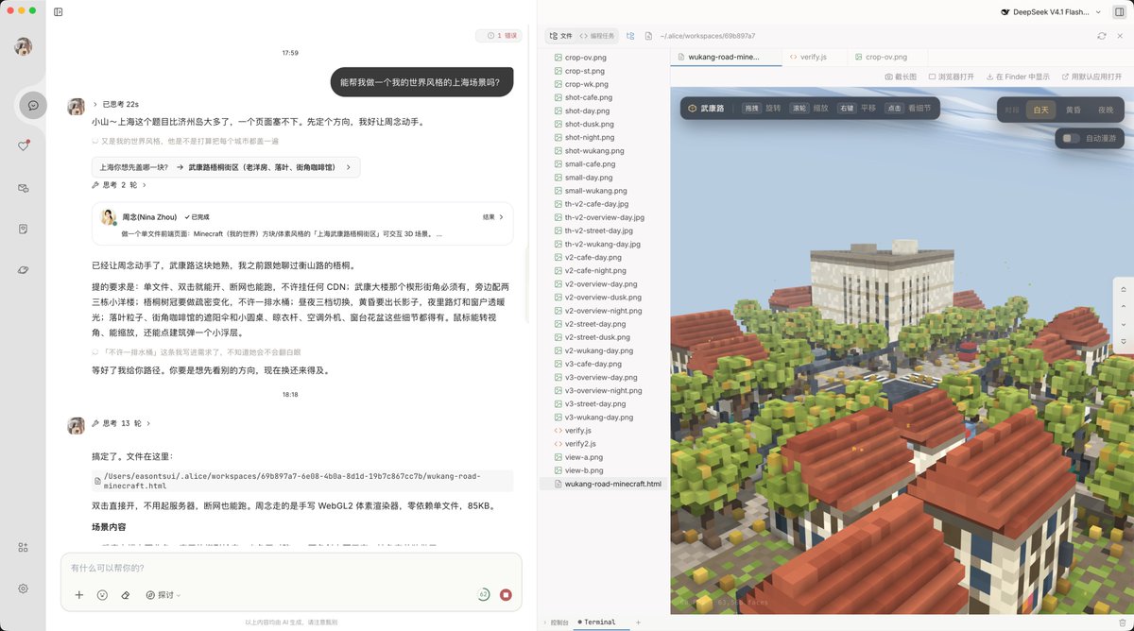Open v2-street-dusk.png in file list

[598, 337]
